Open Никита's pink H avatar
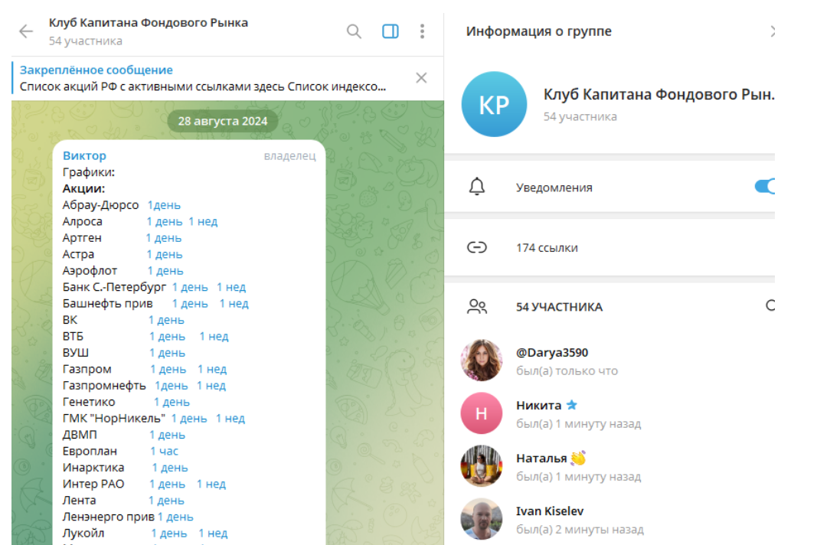Screen dimensions: 817x545 coord(482,413)
